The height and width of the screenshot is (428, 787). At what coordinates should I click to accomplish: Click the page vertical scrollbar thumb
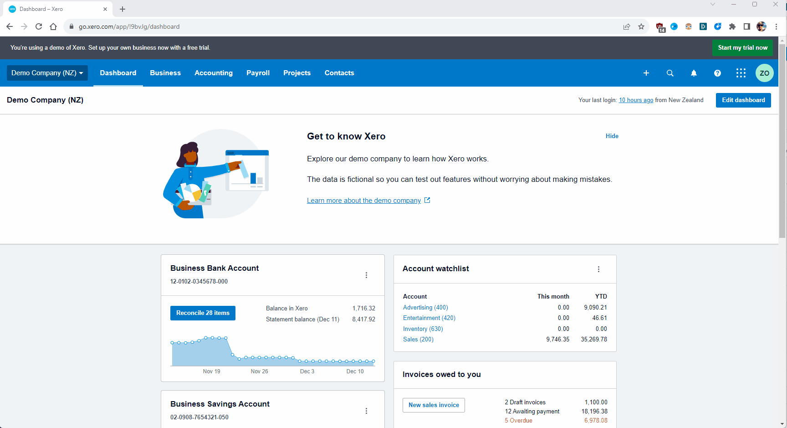click(x=782, y=141)
